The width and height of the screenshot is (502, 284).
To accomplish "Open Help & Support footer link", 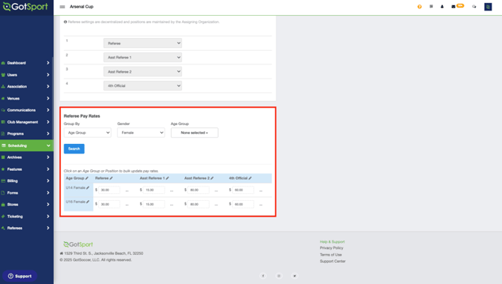I will pyautogui.click(x=332, y=242).
